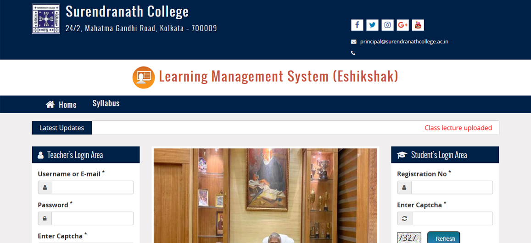Open the Twitter social icon
Image resolution: width=531 pixels, height=243 pixels.
(372, 25)
